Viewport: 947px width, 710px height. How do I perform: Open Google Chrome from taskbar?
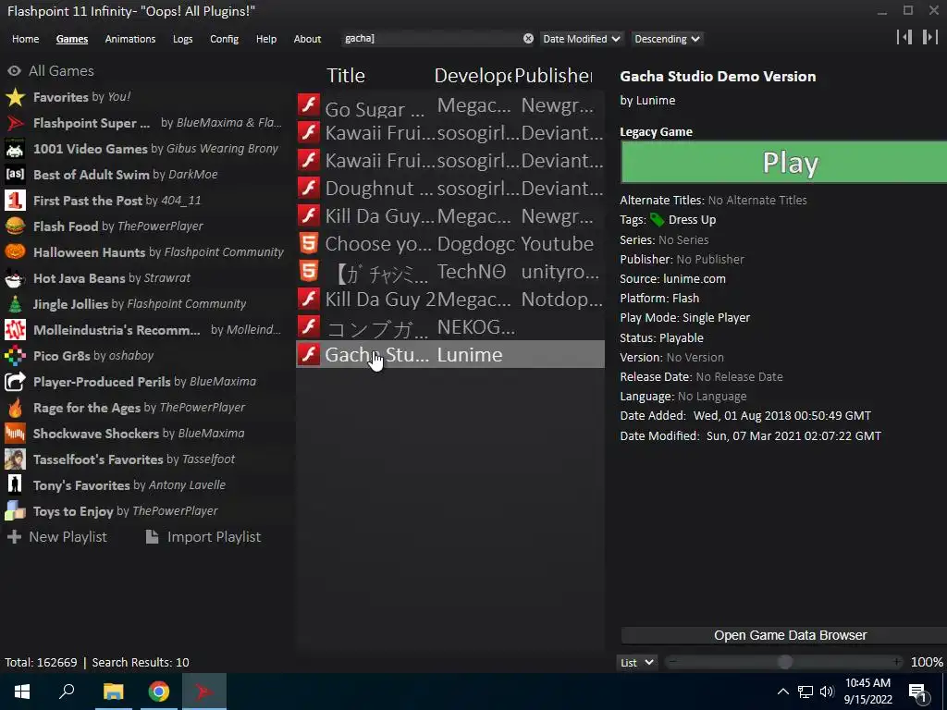point(158,692)
